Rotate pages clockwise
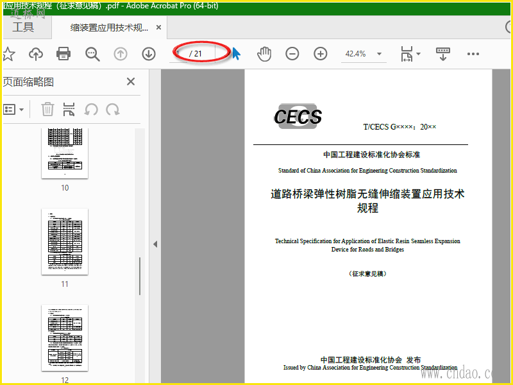513x385 pixels. [x=113, y=109]
